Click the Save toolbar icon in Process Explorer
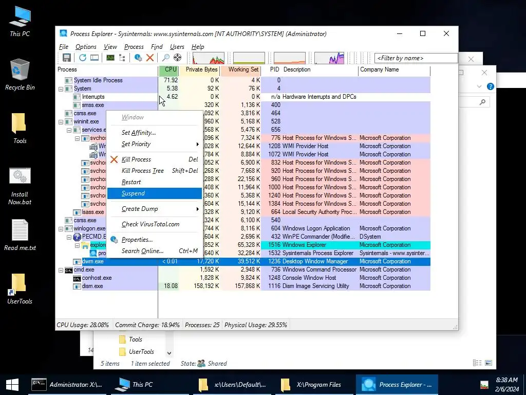526x395 pixels. pyautogui.click(x=66, y=58)
